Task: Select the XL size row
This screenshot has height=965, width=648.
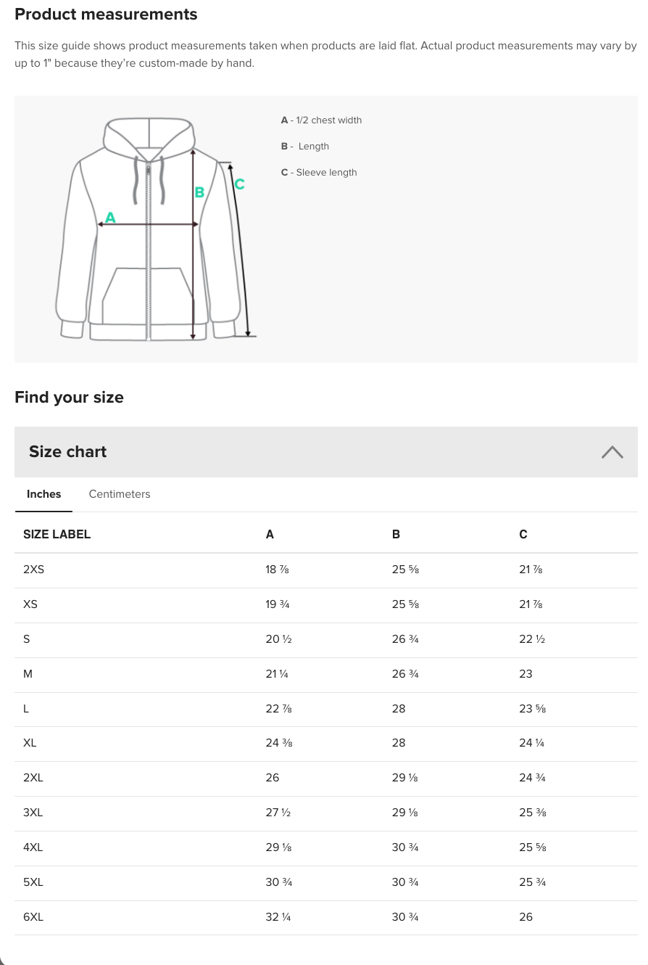Action: [326, 744]
